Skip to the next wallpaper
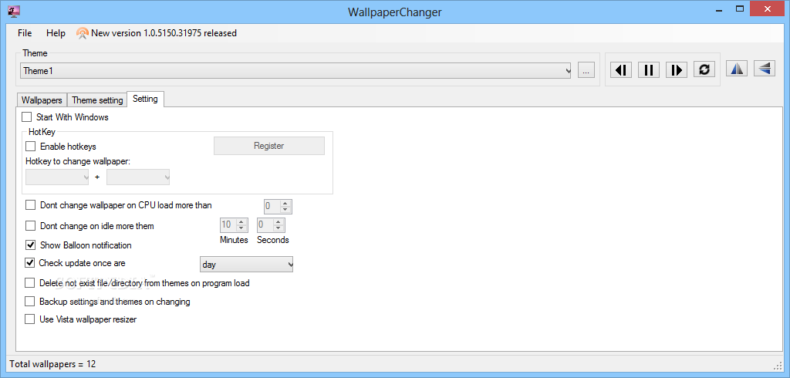 (x=677, y=70)
